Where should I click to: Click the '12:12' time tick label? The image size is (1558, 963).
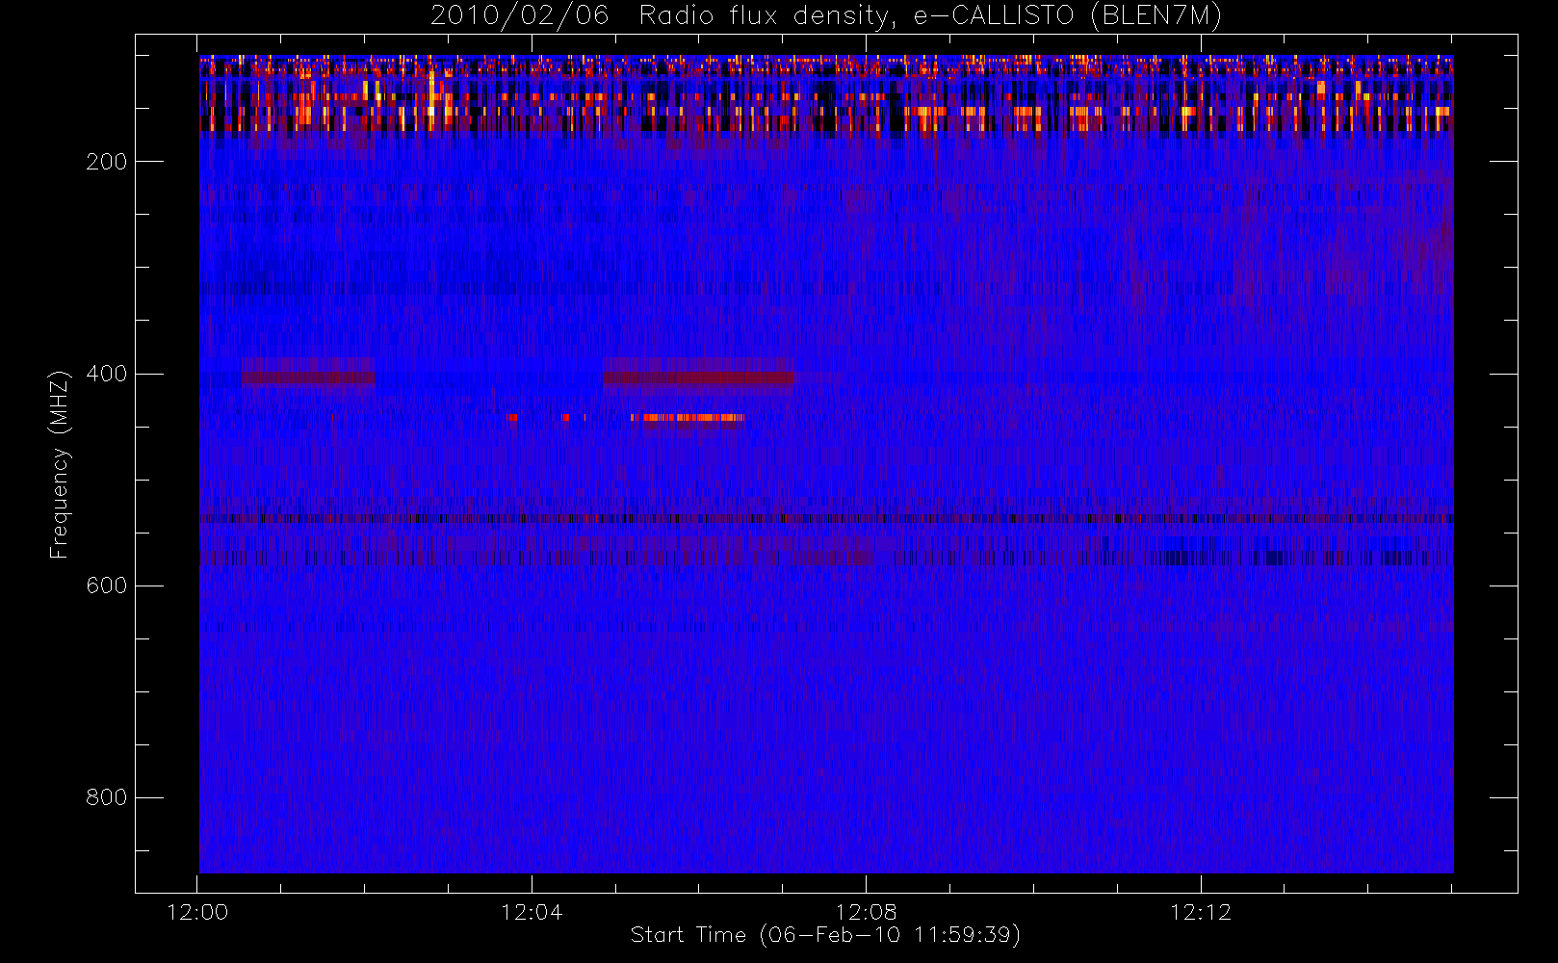coord(1201,912)
